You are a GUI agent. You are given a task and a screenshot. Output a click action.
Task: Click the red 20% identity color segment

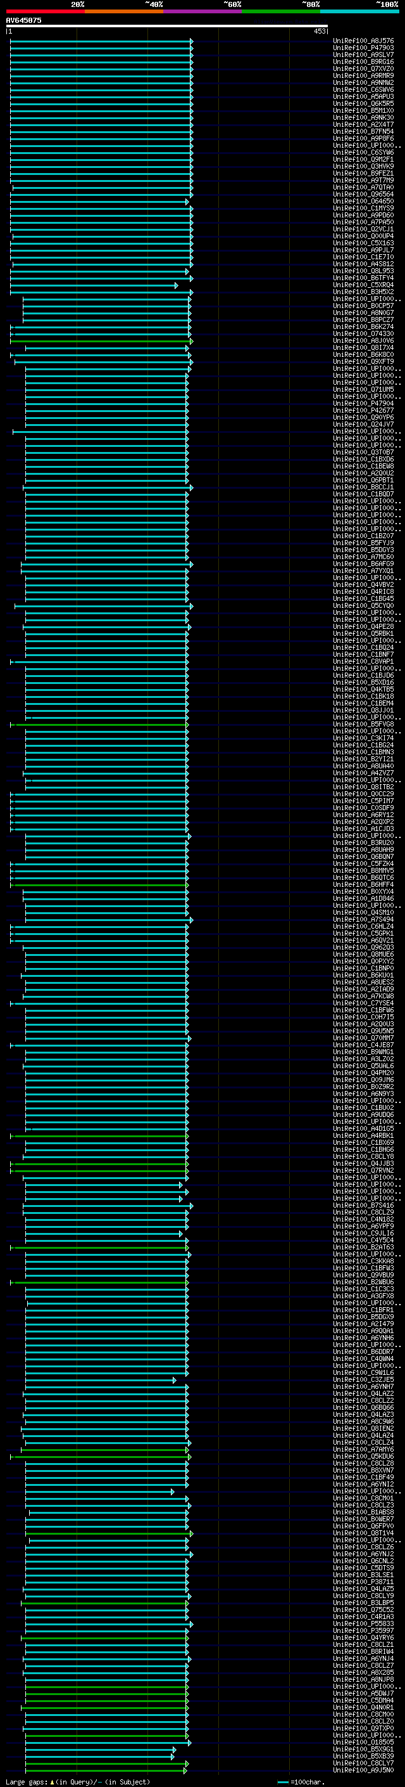pyautogui.click(x=45, y=12)
